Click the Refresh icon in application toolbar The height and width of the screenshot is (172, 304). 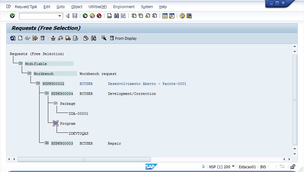point(13,38)
